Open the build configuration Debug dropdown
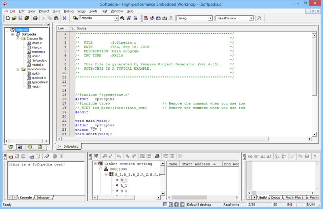The image size is (323, 209). (x=210, y=18)
